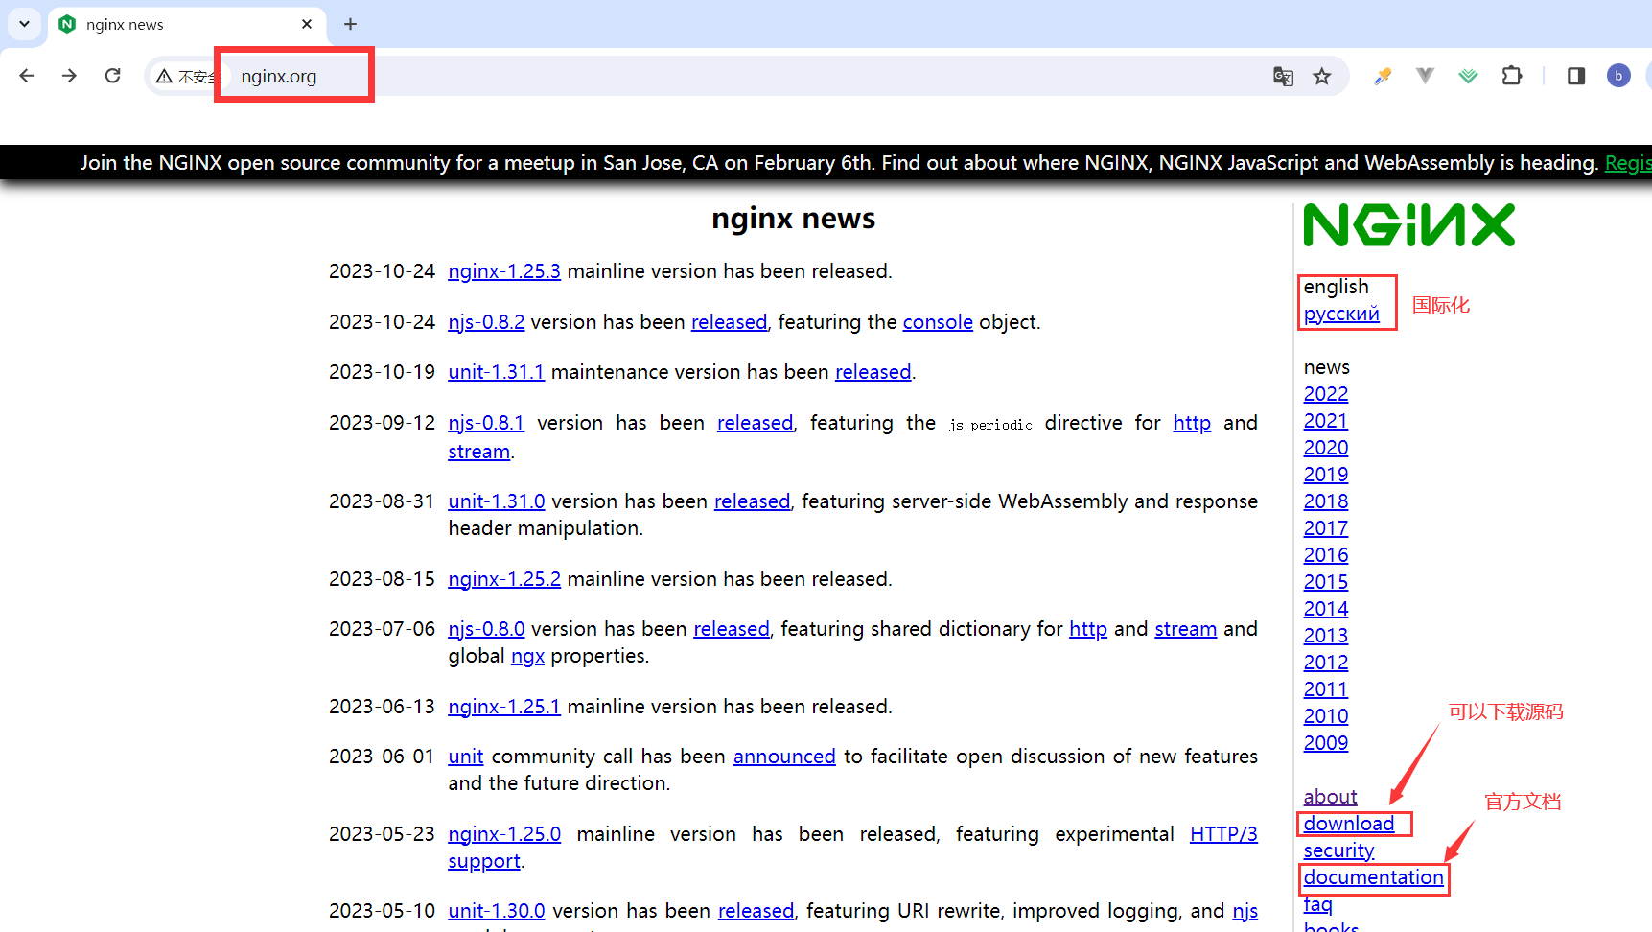Click http link in the 2023-07-06 entry
Viewport: 1652px width, 932px height.
coord(1088,629)
